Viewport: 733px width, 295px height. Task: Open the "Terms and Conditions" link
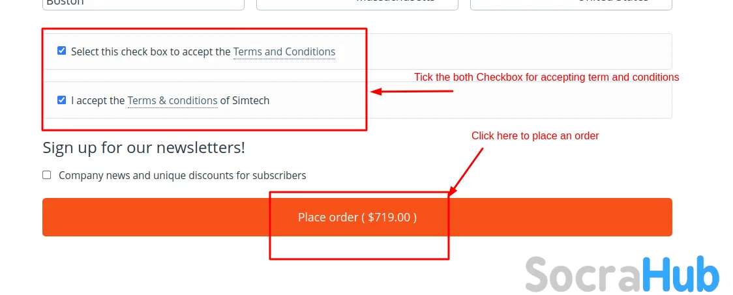pyautogui.click(x=284, y=51)
